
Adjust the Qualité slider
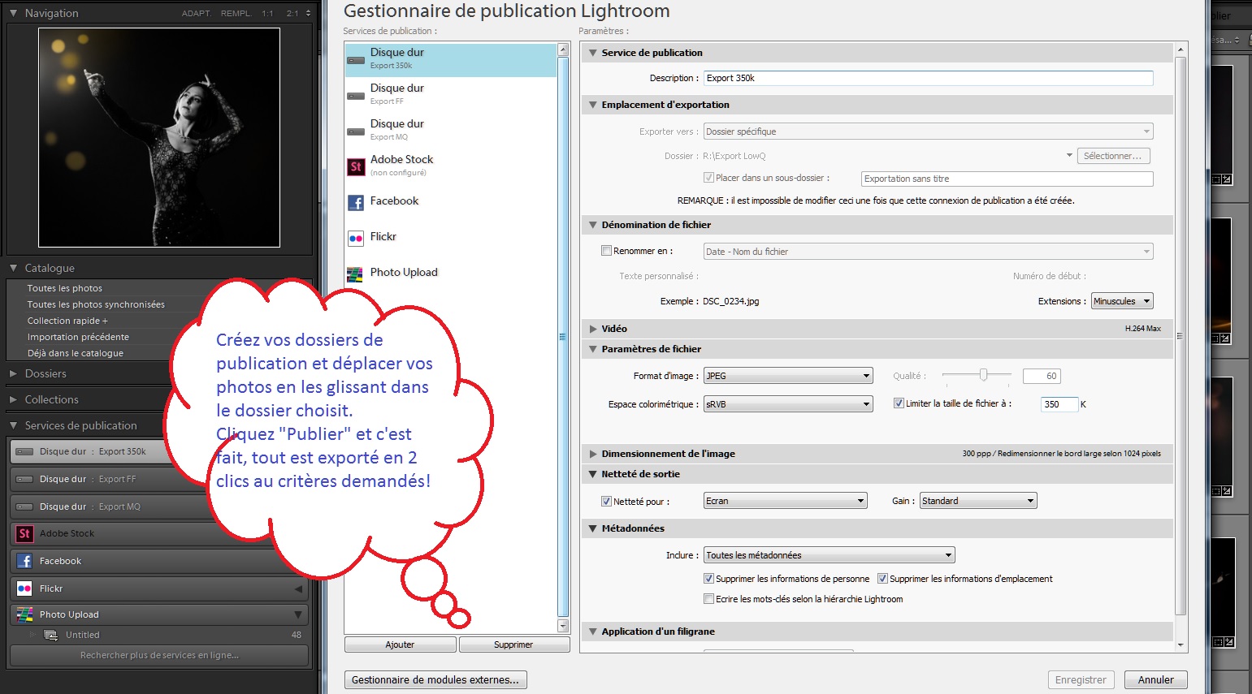(x=983, y=375)
